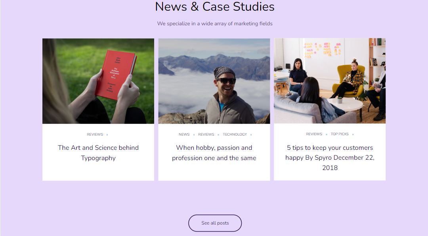The width and height of the screenshot is (428, 236).
Task: Click the dot separator after TECHNOLOGY tag
Action: [251, 135]
